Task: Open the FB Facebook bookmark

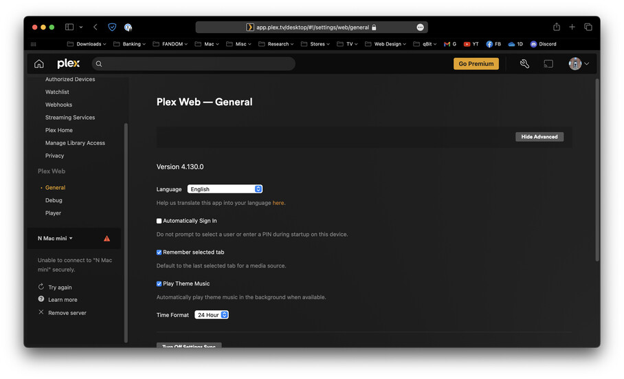Action: pyautogui.click(x=493, y=44)
